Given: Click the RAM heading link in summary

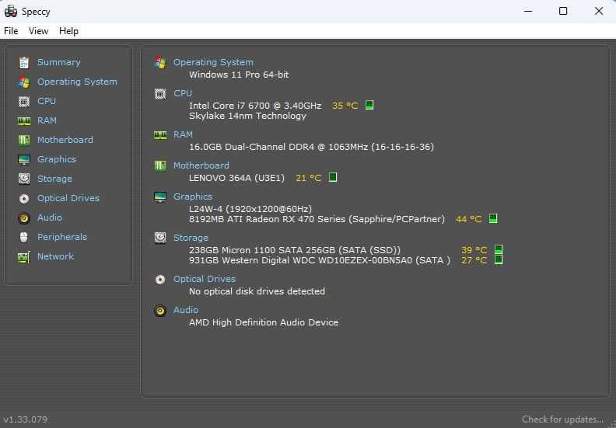Looking at the screenshot, I should click(183, 134).
